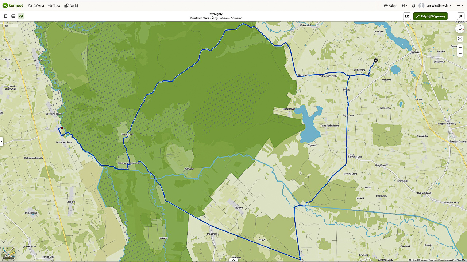The image size is (467, 262).
Task: Toggle the bottom panel layout
Action: [x=13, y=16]
